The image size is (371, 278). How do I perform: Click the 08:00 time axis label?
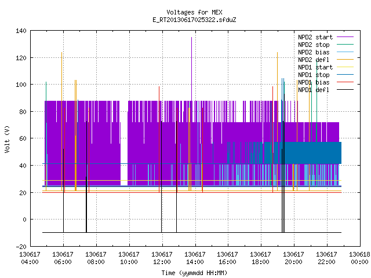pos(96,258)
